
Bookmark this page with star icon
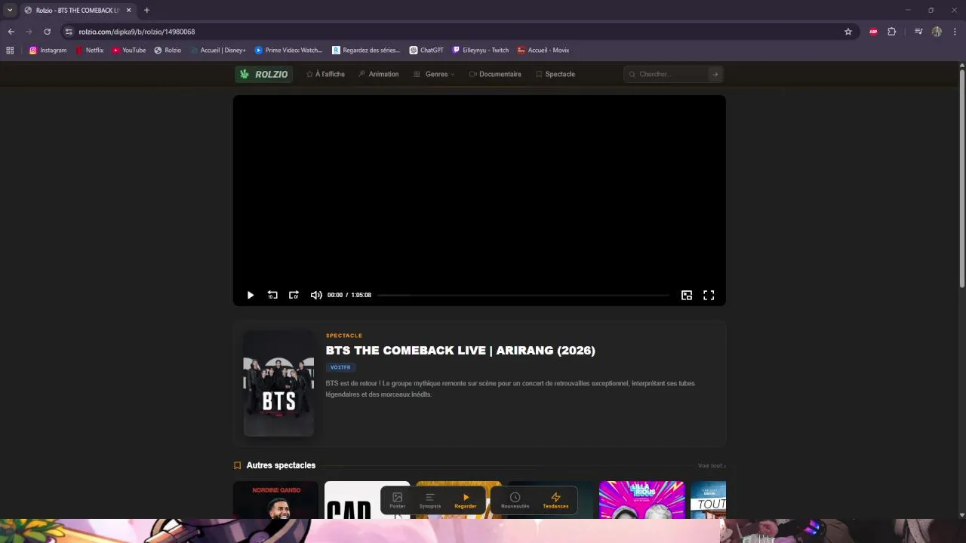(x=848, y=32)
